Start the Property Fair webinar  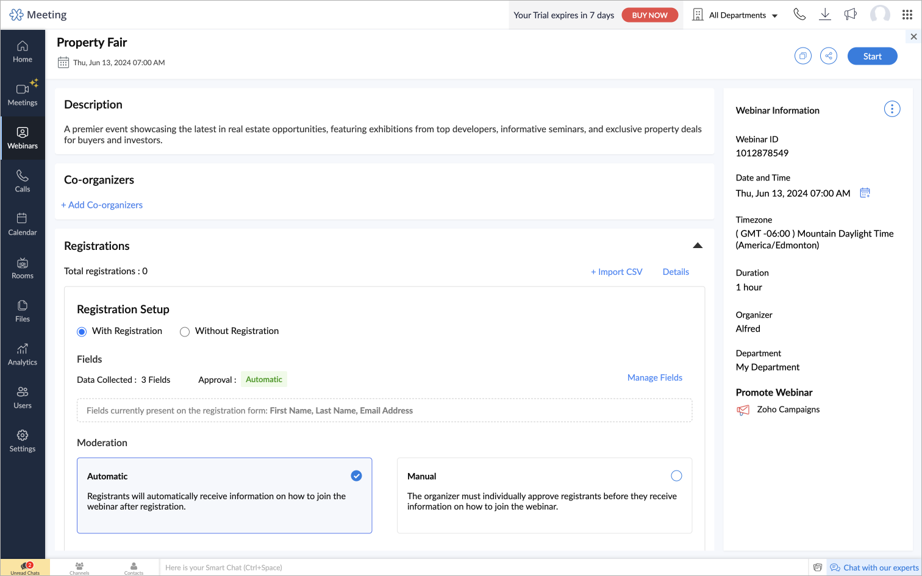tap(872, 56)
